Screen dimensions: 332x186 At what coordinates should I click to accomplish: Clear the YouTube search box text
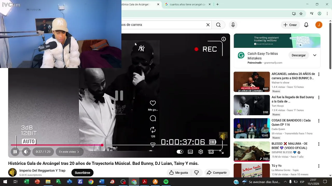pos(208,25)
